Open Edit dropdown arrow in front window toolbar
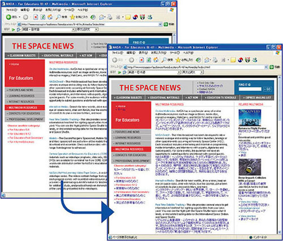Viewport: 283px width, 241px height. [228, 60]
